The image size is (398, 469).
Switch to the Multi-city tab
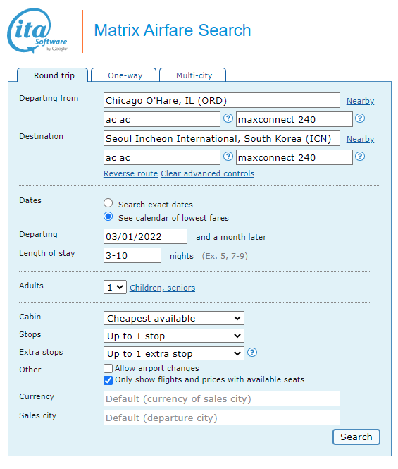193,75
